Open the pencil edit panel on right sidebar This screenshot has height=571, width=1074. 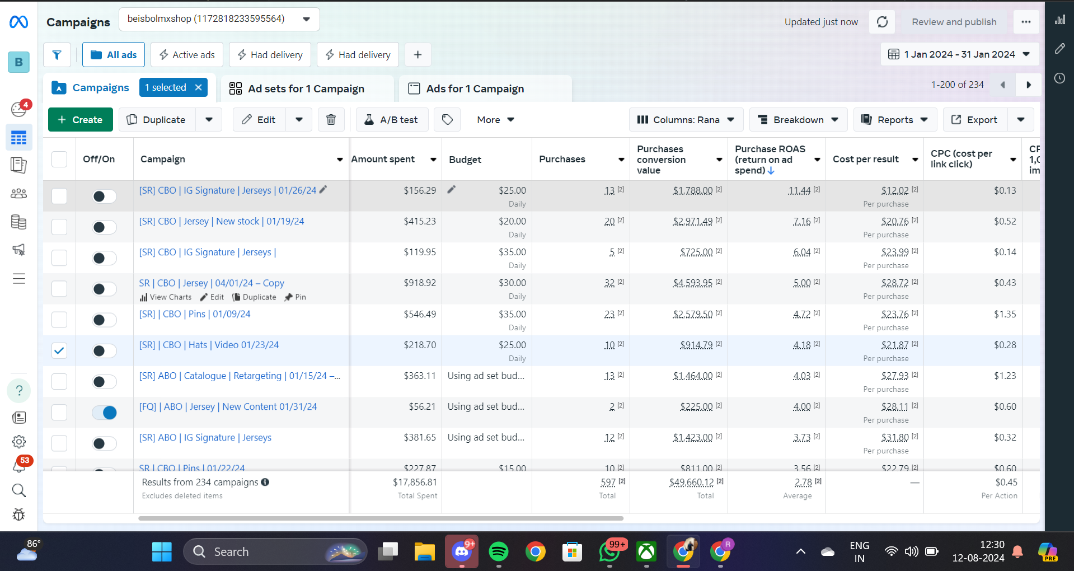pos(1060,49)
